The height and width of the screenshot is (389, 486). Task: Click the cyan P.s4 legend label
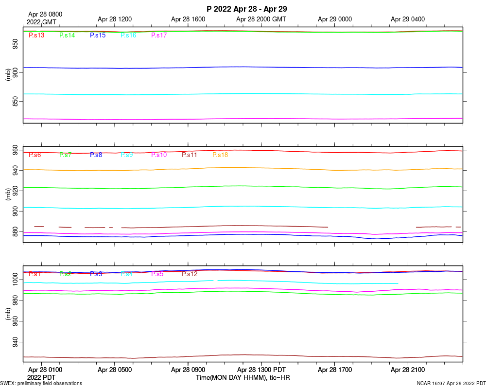(127, 274)
